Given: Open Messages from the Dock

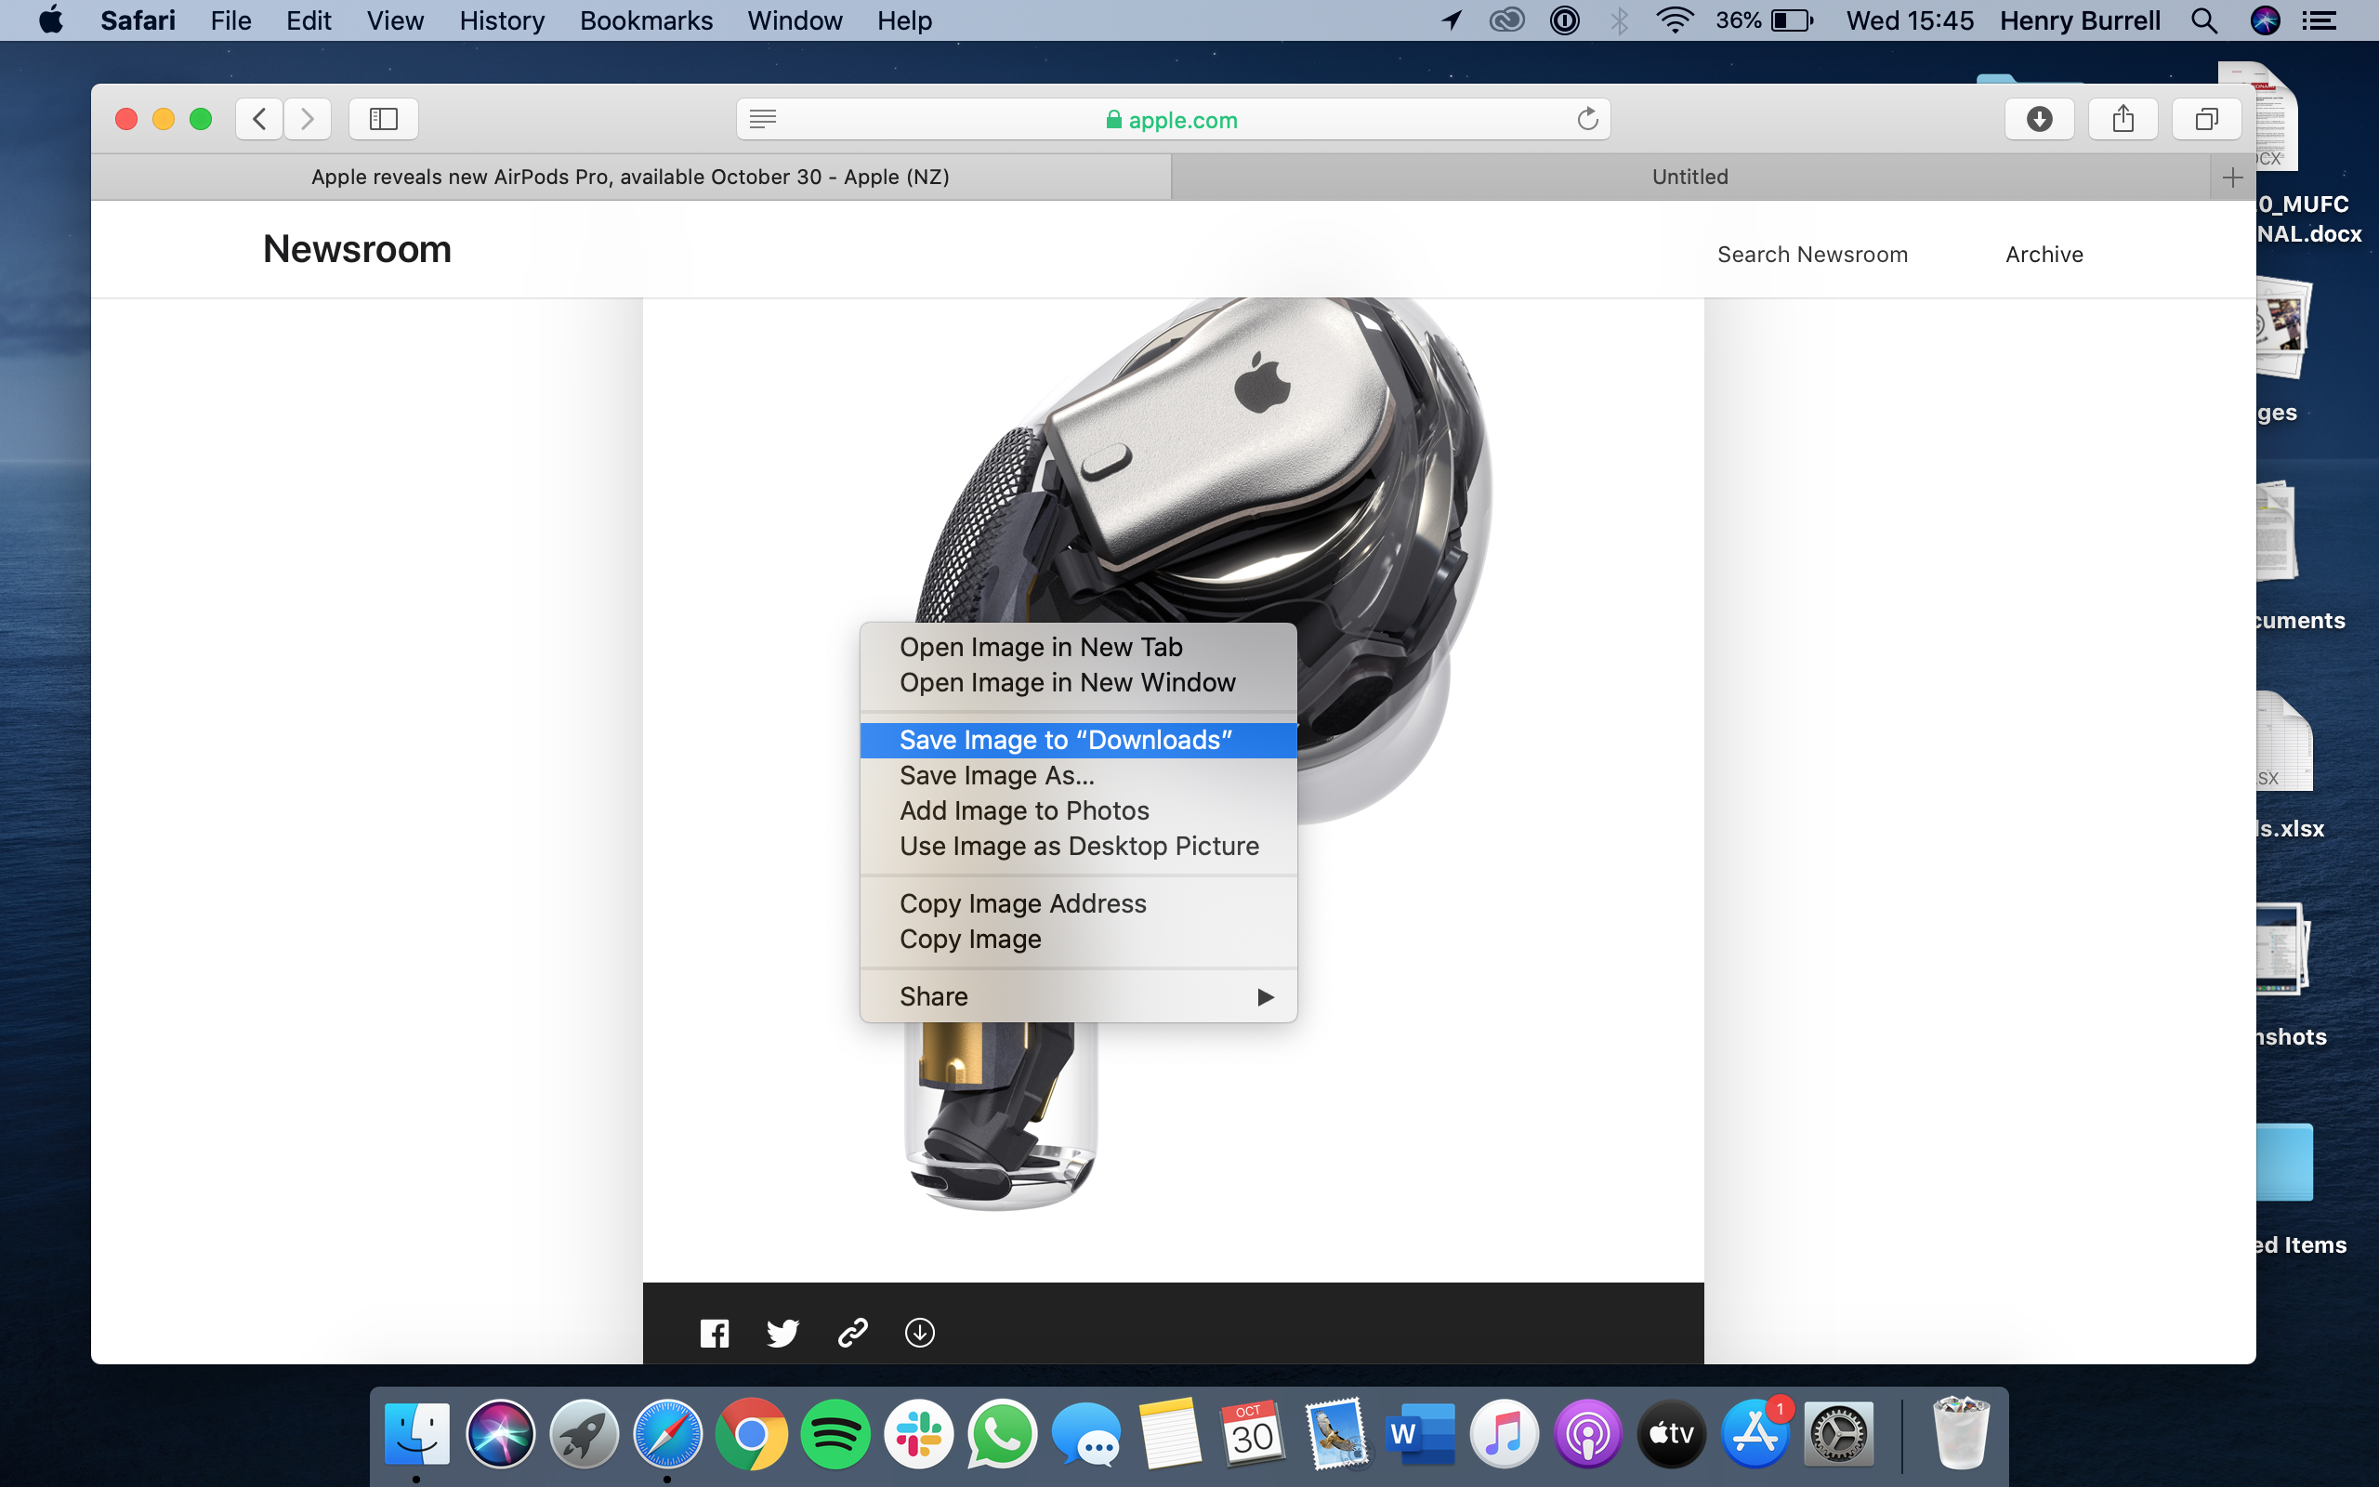Looking at the screenshot, I should [x=1085, y=1433].
